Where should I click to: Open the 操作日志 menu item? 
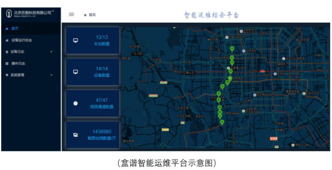[18, 63]
